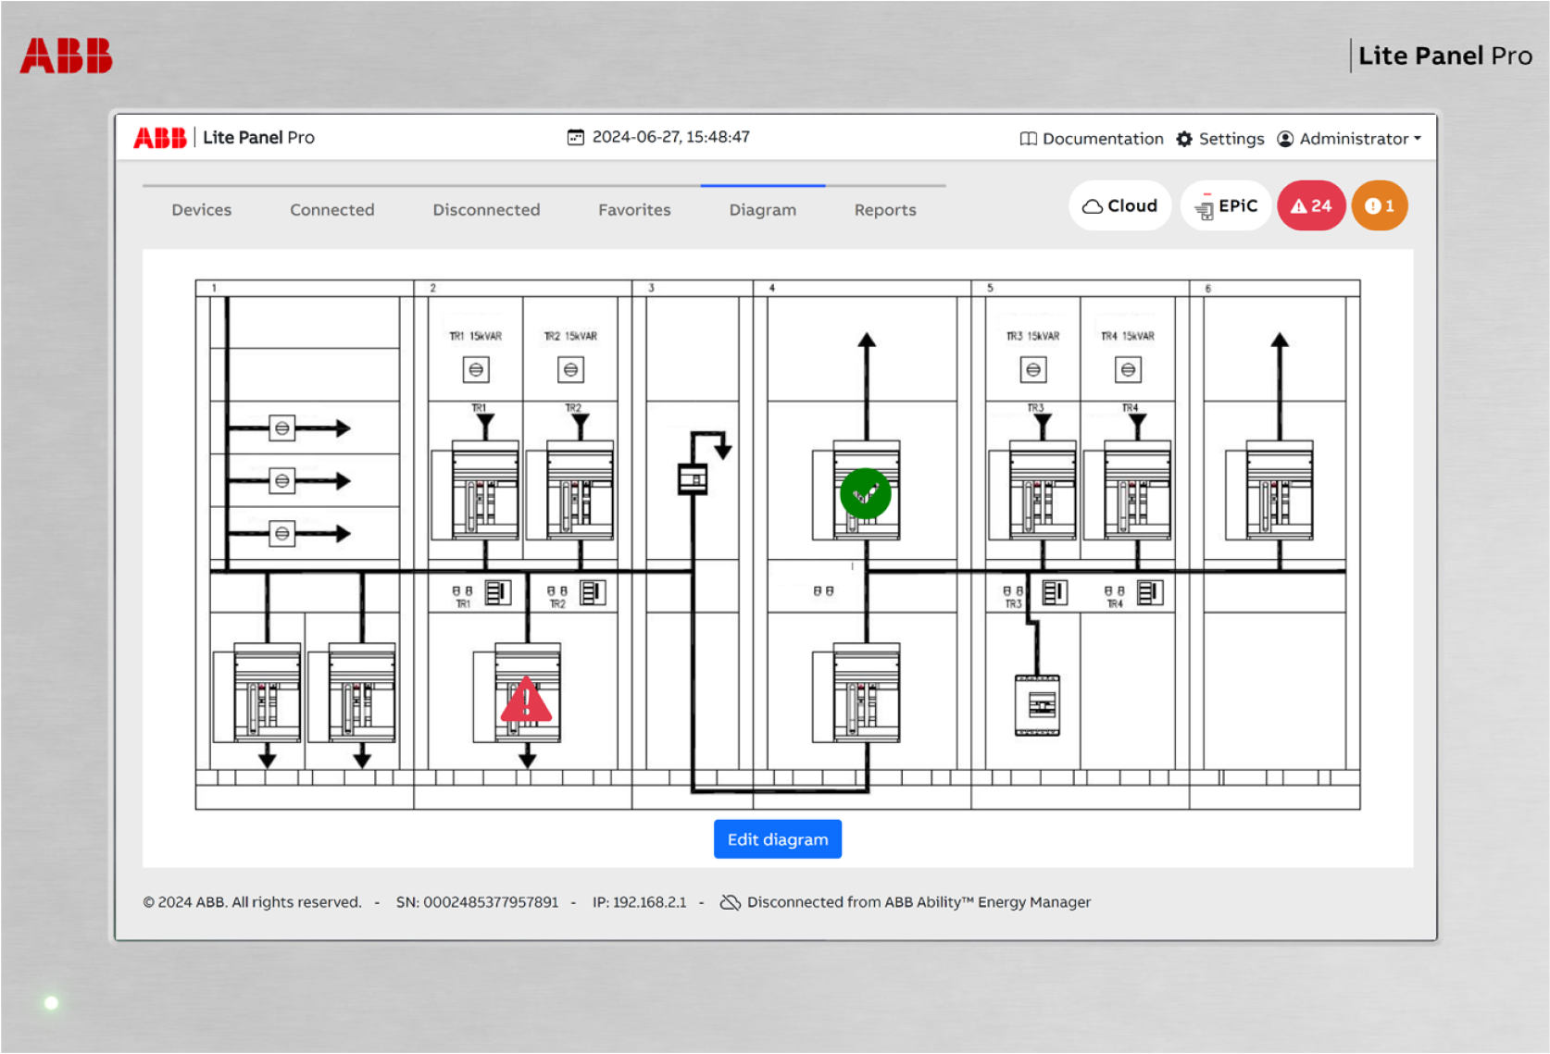Screen dimensions: 1550x1054
Task: Open the red alarms badge showing 24
Action: tap(1310, 205)
